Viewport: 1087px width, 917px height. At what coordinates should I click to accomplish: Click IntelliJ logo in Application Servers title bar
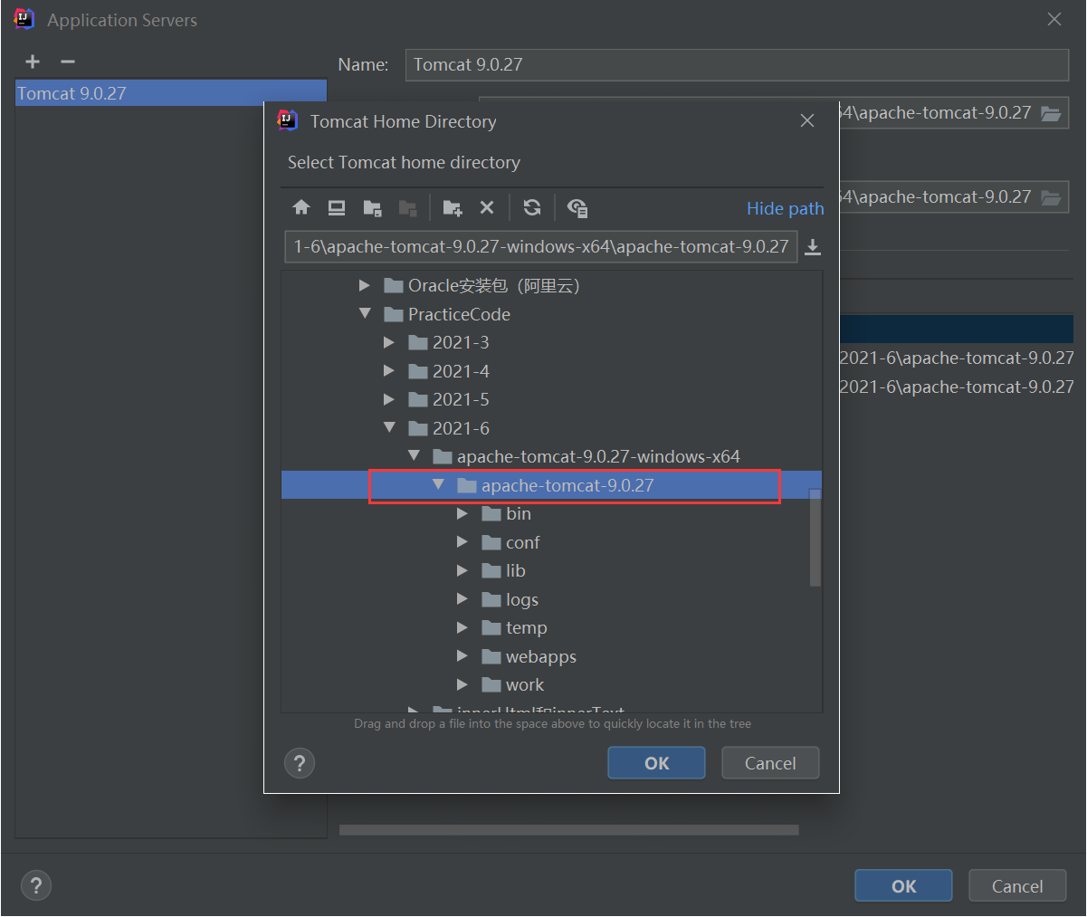(24, 19)
